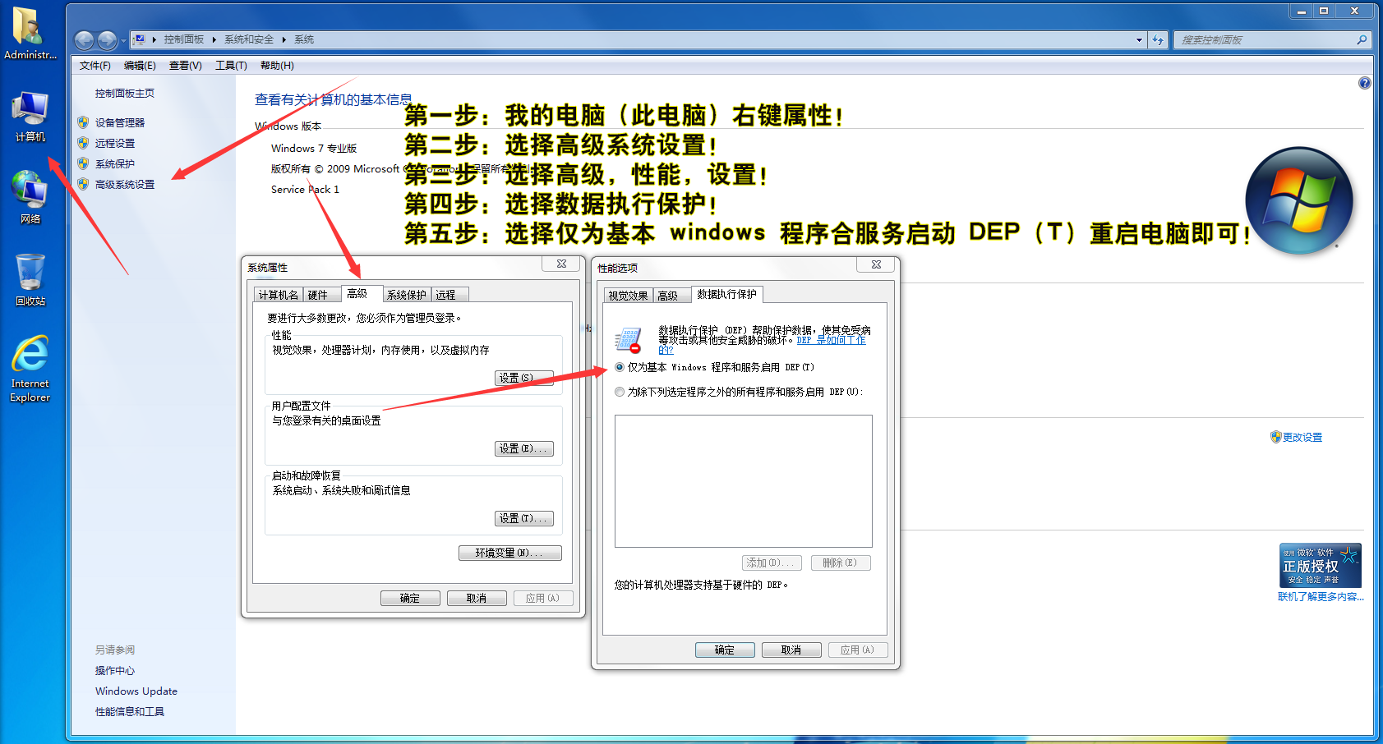Click the 搜索控制面板 search field
Viewport: 1383px width, 744px height.
coord(1265,39)
